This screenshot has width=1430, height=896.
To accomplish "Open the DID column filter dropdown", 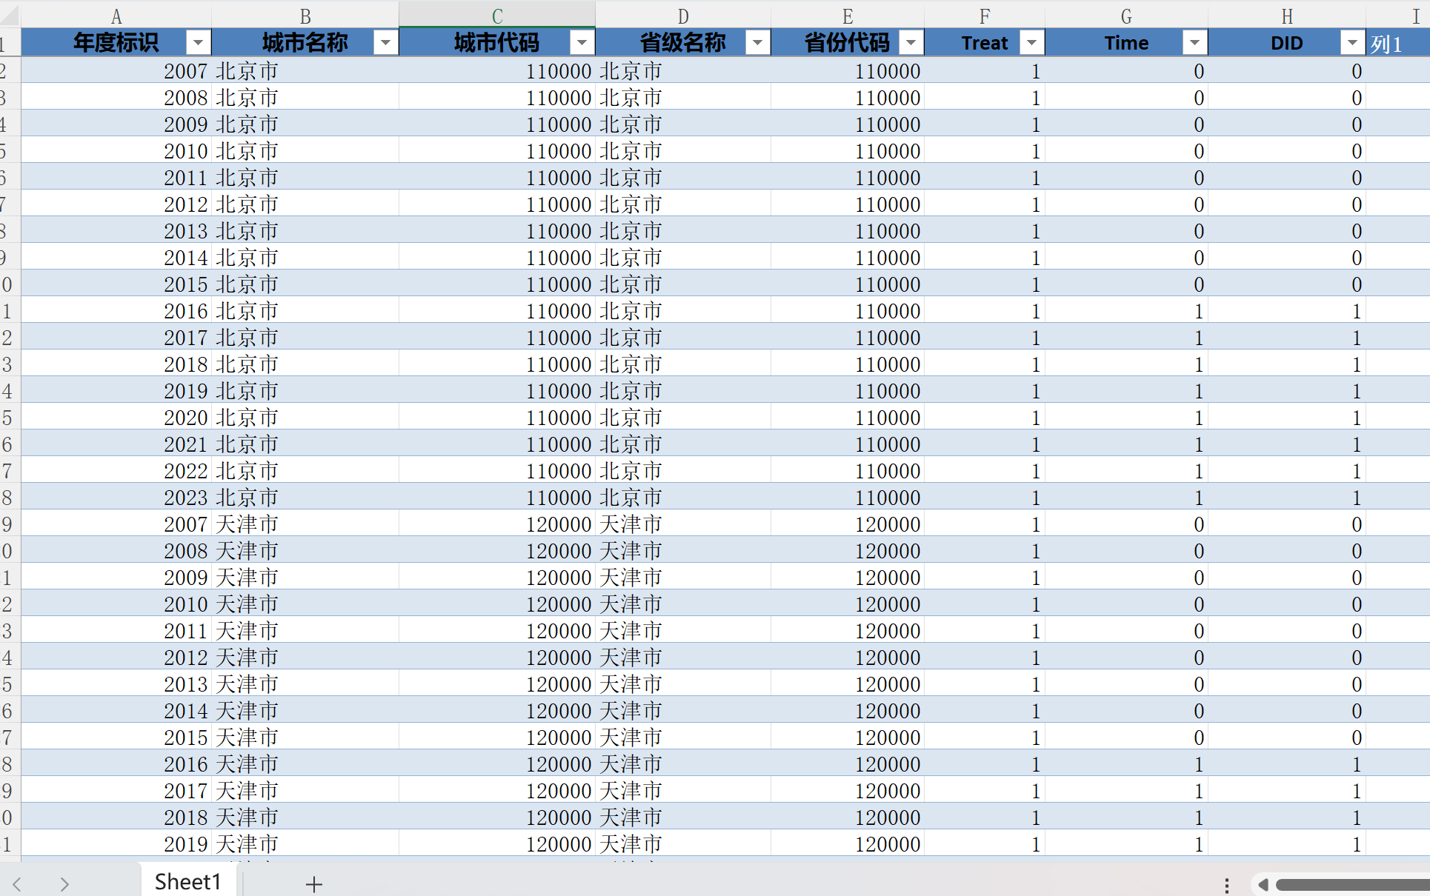I will point(1352,43).
